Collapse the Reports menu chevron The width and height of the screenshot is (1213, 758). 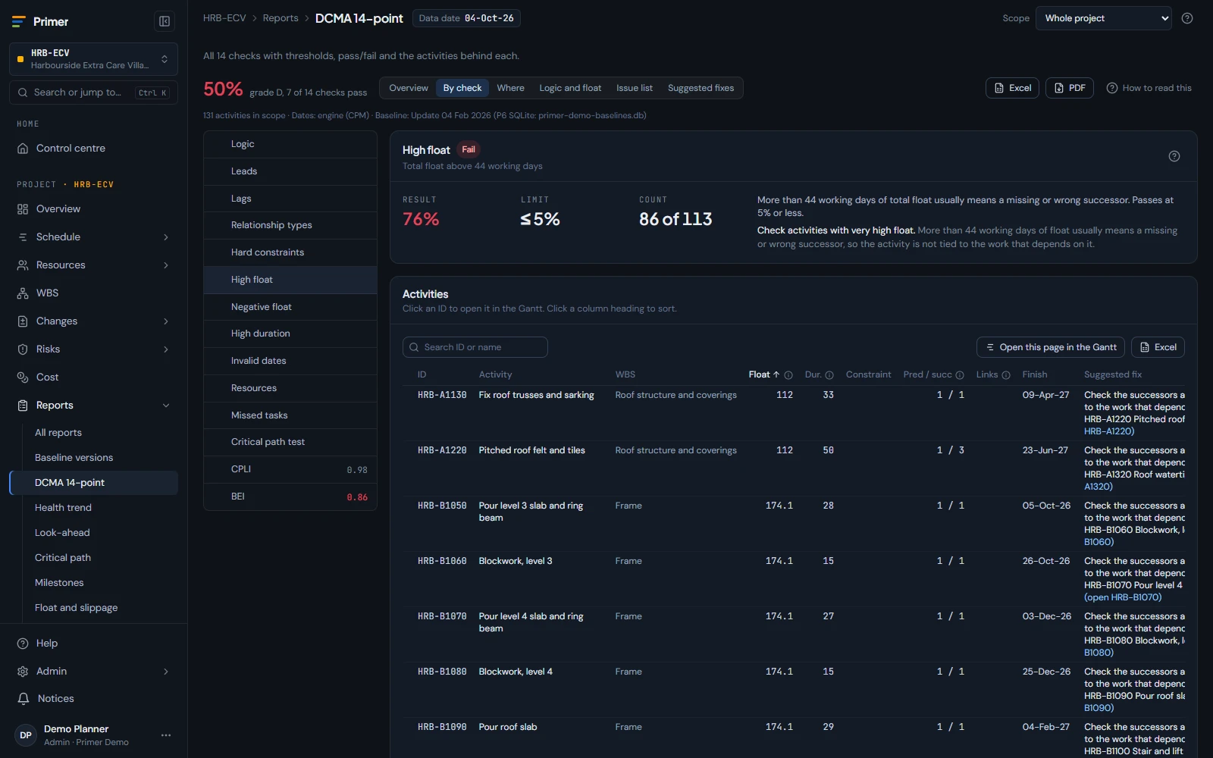pyautogui.click(x=166, y=406)
